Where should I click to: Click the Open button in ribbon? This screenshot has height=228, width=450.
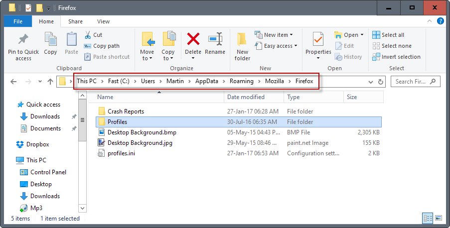point(346,35)
